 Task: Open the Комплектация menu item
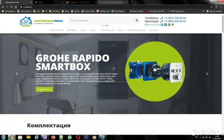pyautogui.click(x=56, y=30)
